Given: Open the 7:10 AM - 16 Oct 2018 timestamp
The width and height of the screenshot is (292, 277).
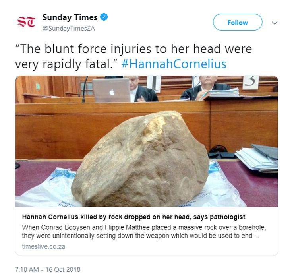Looking at the screenshot, I should tap(48, 269).
